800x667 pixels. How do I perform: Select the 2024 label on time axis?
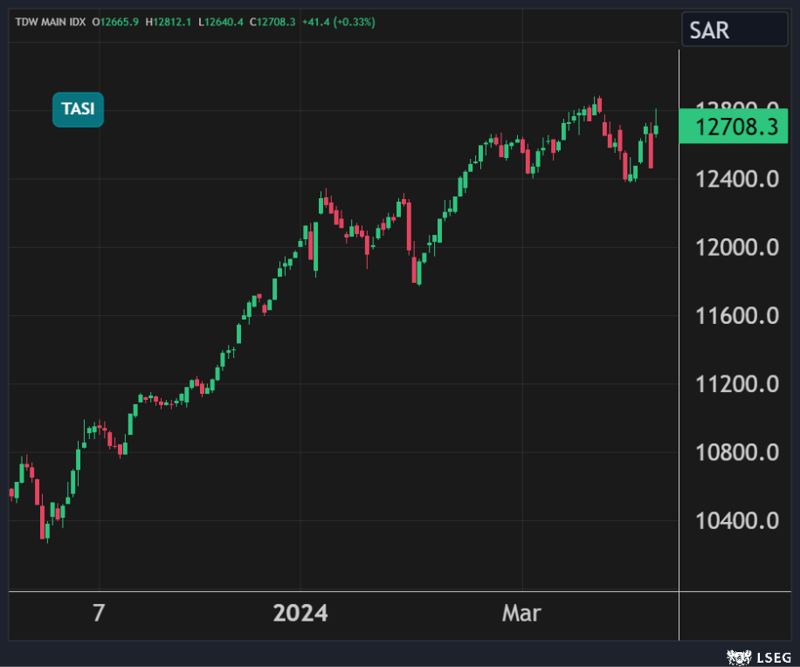pos(300,614)
